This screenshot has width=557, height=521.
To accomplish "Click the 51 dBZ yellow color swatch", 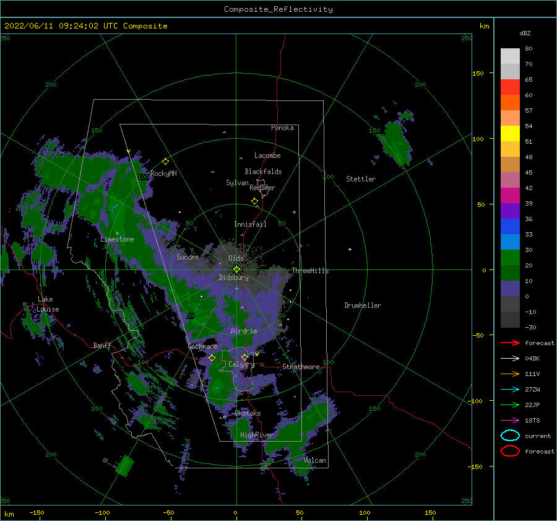I will (x=510, y=133).
